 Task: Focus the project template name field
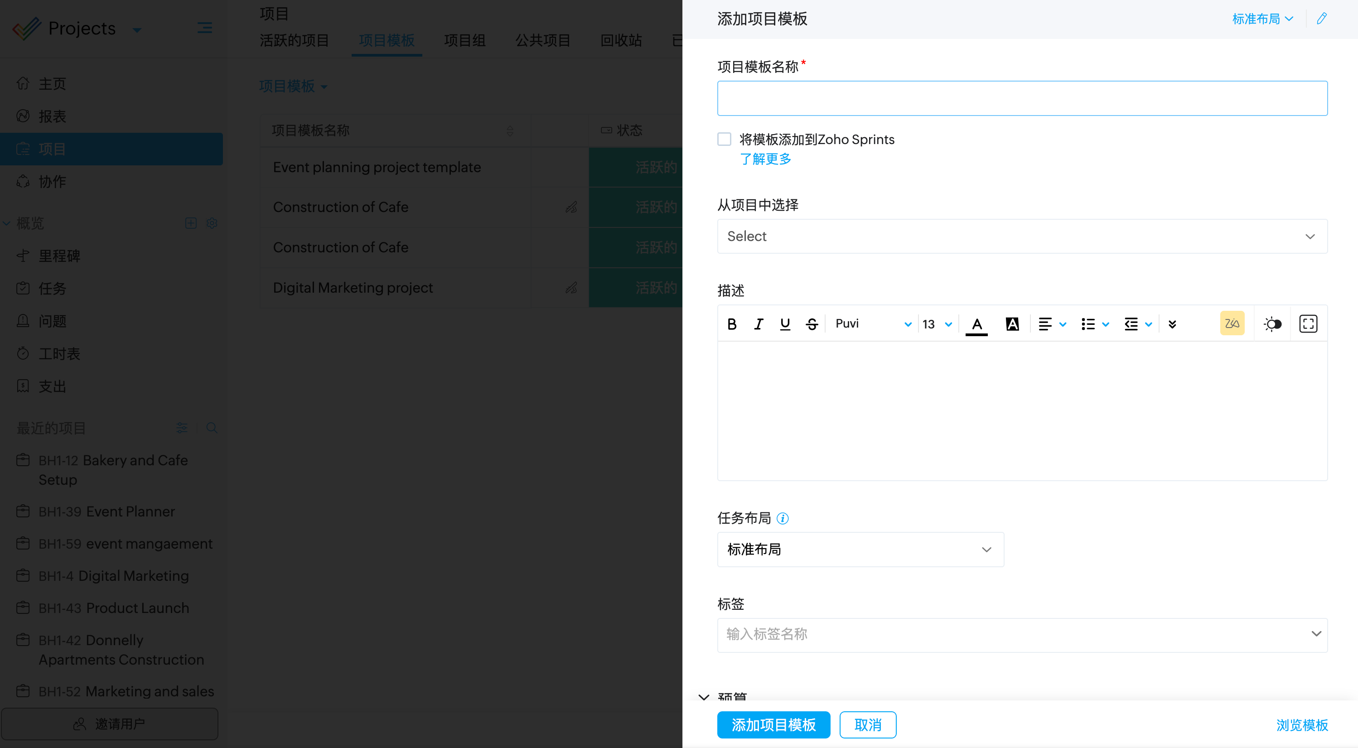tap(1022, 98)
